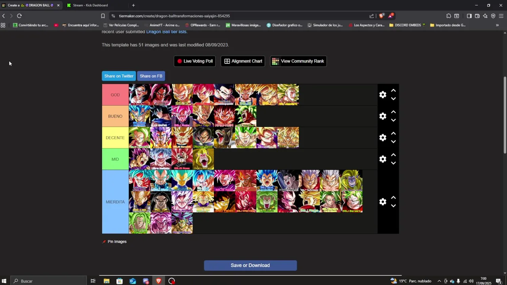This screenshot has width=507, height=285.
Task: Open OPRewards bookmark
Action: [202, 25]
